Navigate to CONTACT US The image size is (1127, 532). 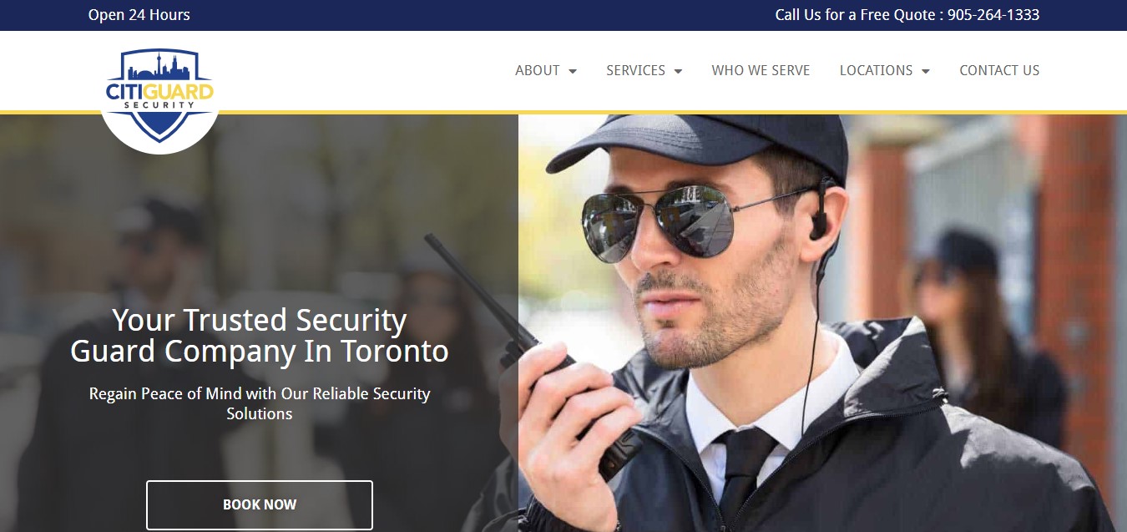coord(999,70)
